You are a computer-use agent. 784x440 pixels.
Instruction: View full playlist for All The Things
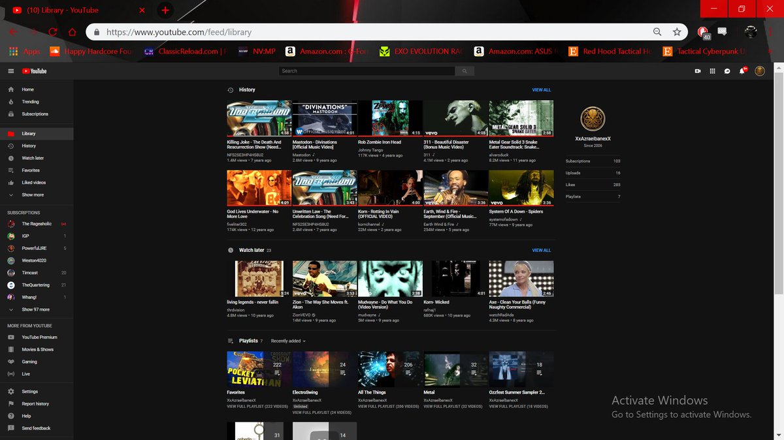point(389,406)
